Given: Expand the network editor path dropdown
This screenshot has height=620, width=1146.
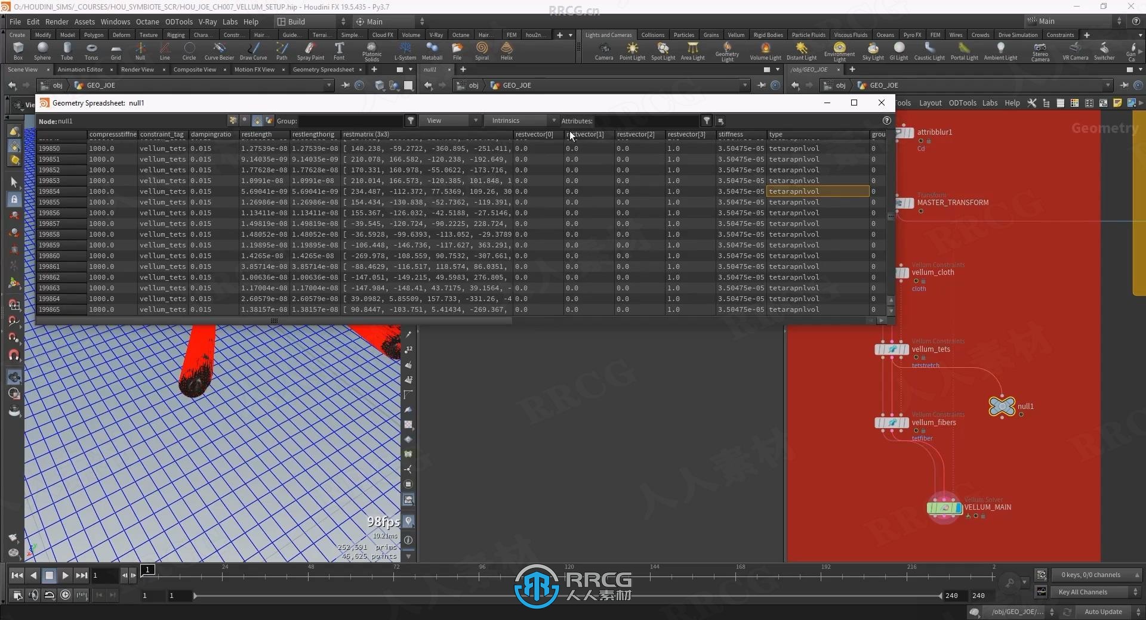Looking at the screenshot, I should point(1108,85).
